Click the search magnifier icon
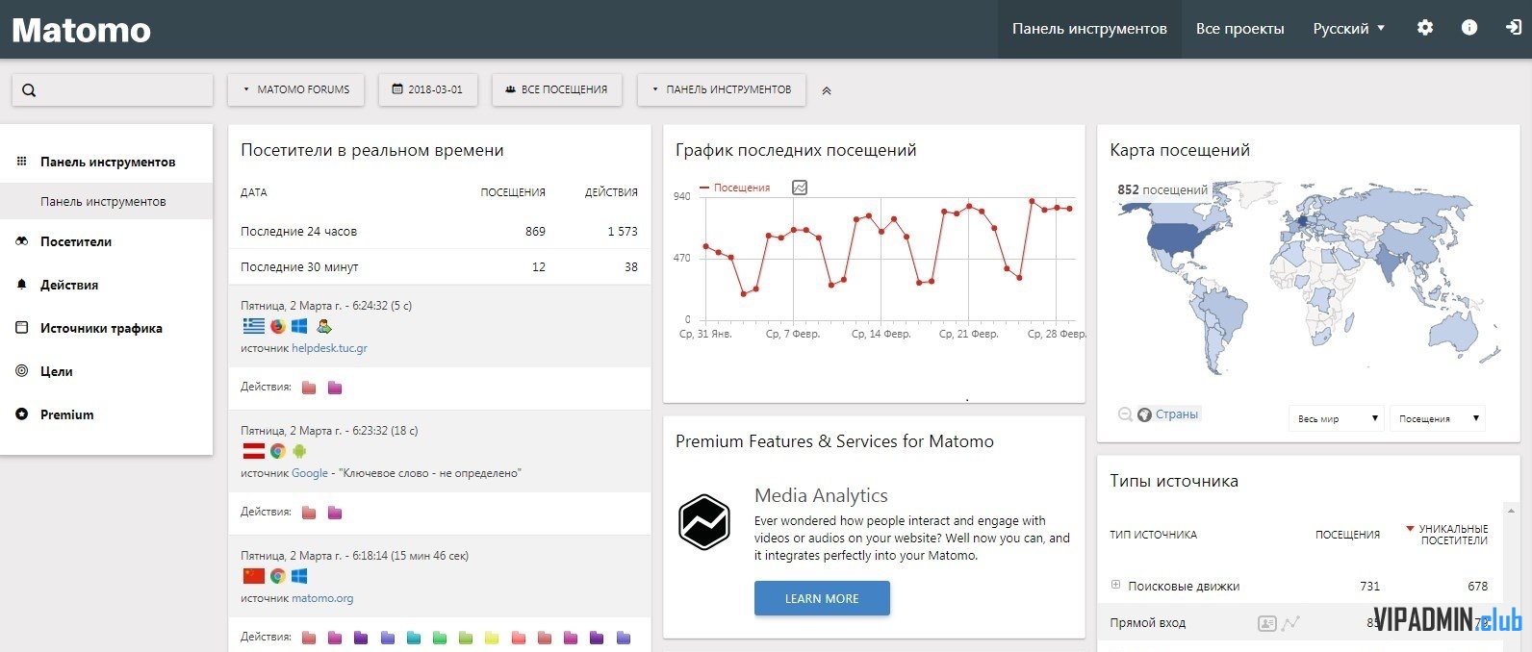The image size is (1532, 652). (x=29, y=90)
